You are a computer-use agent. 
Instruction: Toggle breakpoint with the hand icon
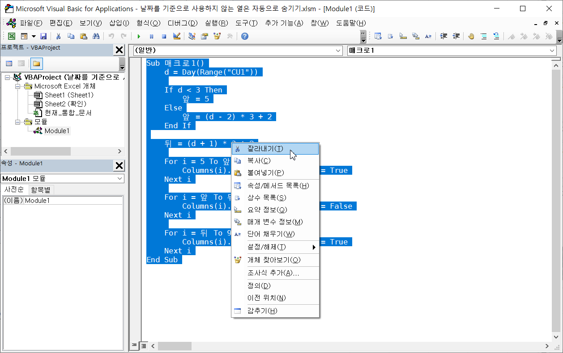click(x=471, y=36)
